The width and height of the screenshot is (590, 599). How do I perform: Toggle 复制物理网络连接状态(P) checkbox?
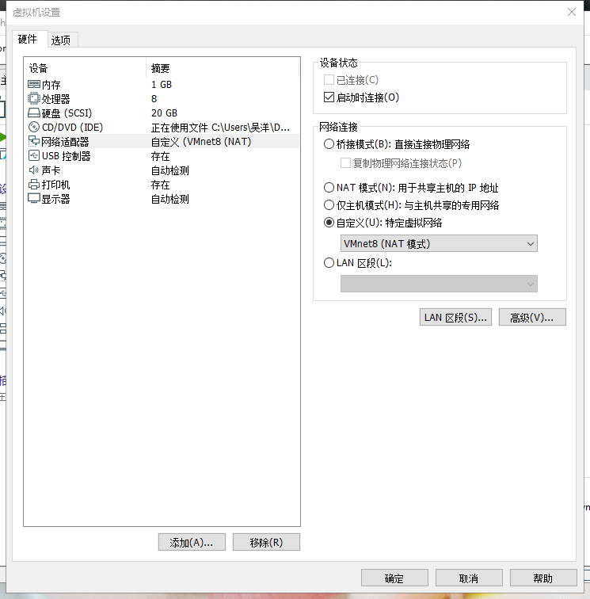tap(345, 163)
